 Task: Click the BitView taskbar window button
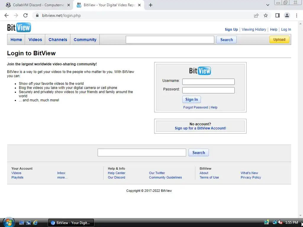71,223
